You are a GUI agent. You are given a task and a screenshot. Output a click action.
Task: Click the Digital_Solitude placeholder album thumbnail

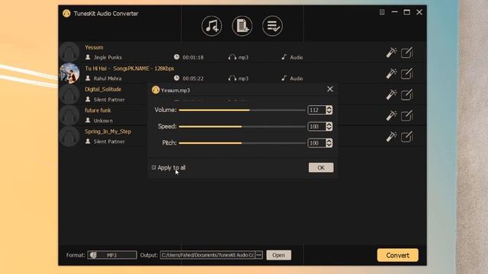click(69, 94)
